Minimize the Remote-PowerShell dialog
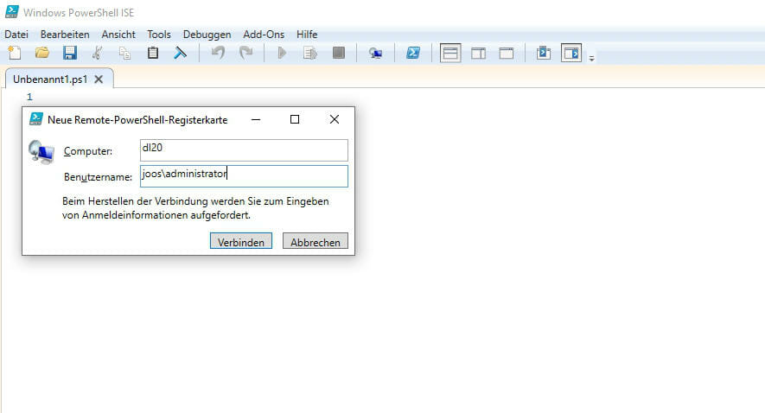Image resolution: width=765 pixels, height=413 pixels. click(x=256, y=119)
